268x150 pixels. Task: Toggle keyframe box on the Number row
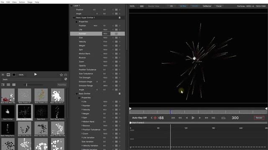tap(116, 34)
